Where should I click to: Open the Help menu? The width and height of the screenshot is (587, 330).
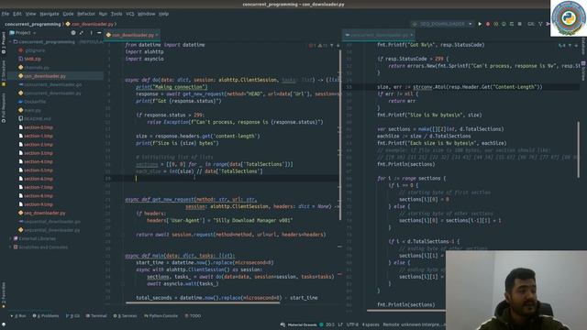tap(163, 14)
